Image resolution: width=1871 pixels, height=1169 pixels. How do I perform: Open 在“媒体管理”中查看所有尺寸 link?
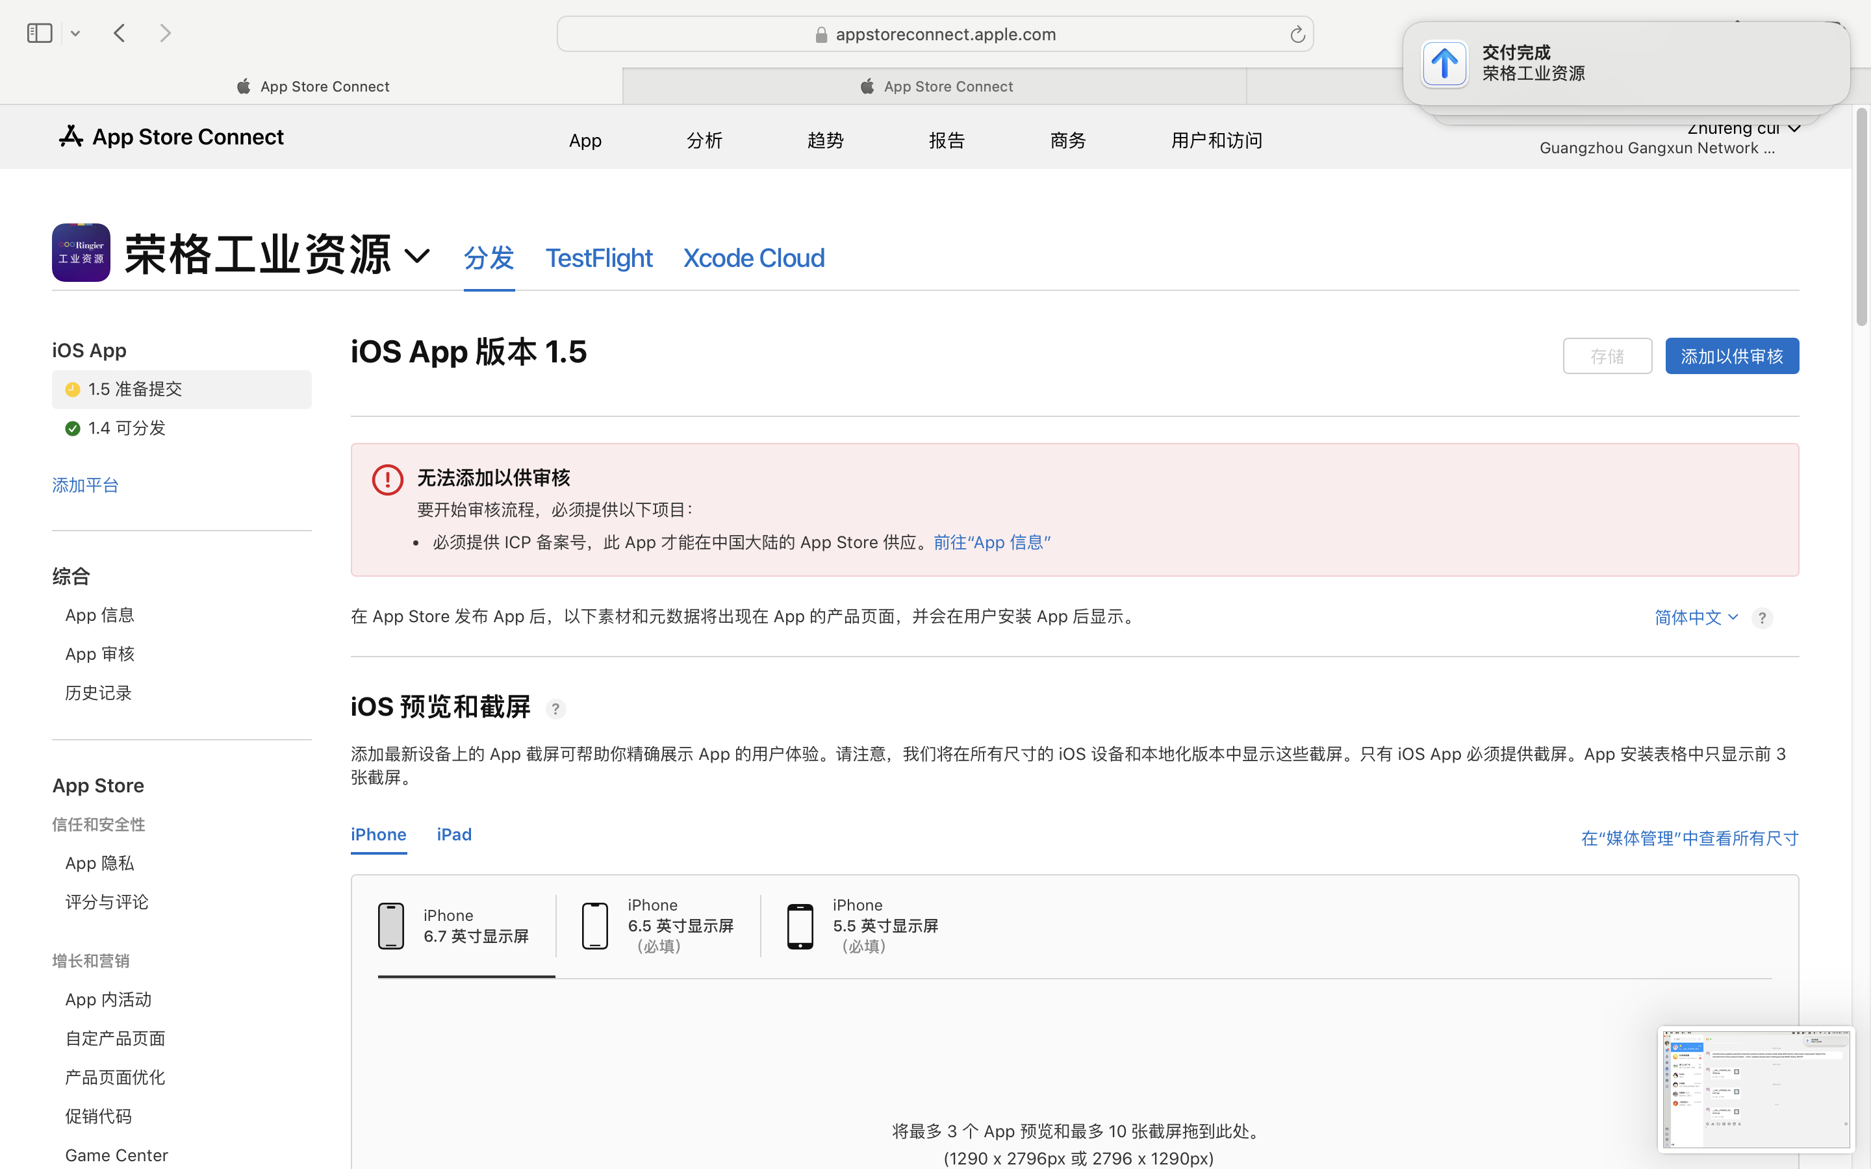[x=1690, y=839]
